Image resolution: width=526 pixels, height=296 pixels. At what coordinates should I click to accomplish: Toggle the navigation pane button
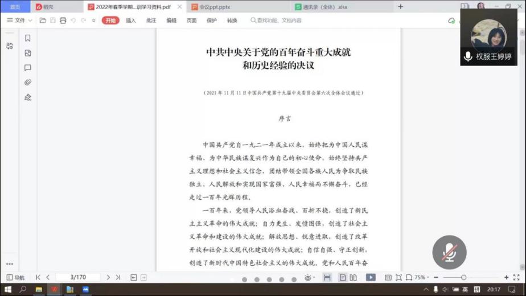[x=15, y=278]
